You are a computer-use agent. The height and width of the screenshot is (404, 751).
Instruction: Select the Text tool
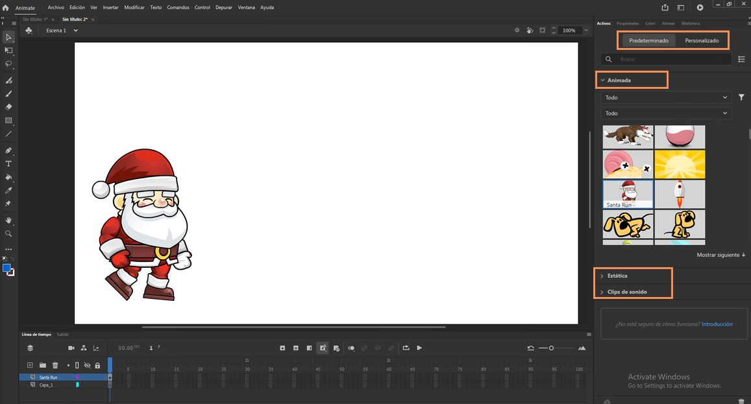[x=8, y=163]
